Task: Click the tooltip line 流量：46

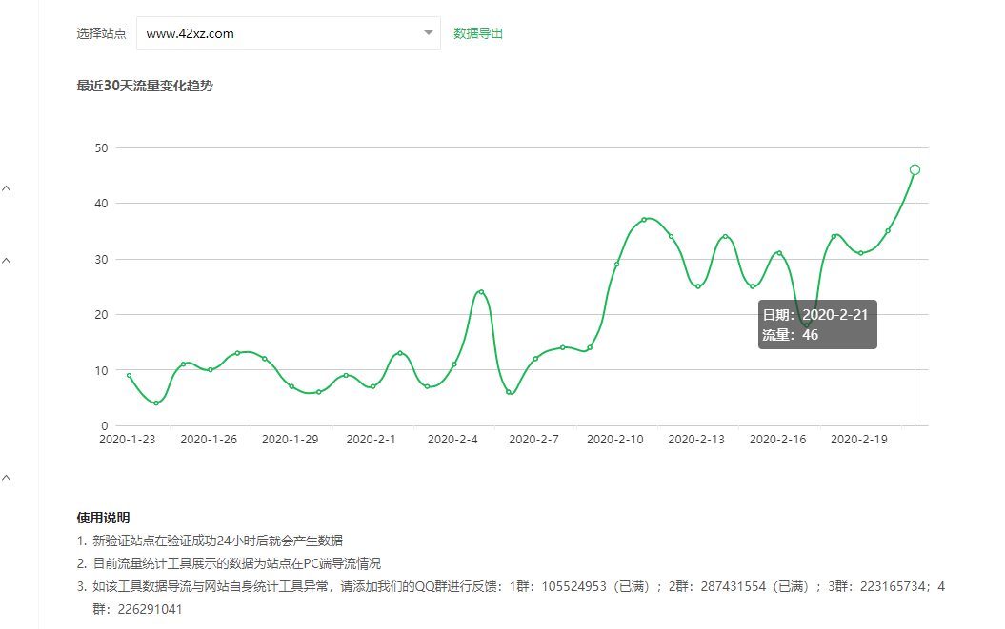Action: pyautogui.click(x=791, y=334)
